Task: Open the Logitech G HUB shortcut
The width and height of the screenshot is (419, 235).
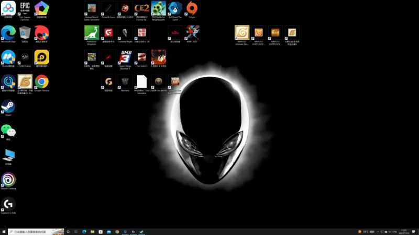Action: click(x=8, y=206)
